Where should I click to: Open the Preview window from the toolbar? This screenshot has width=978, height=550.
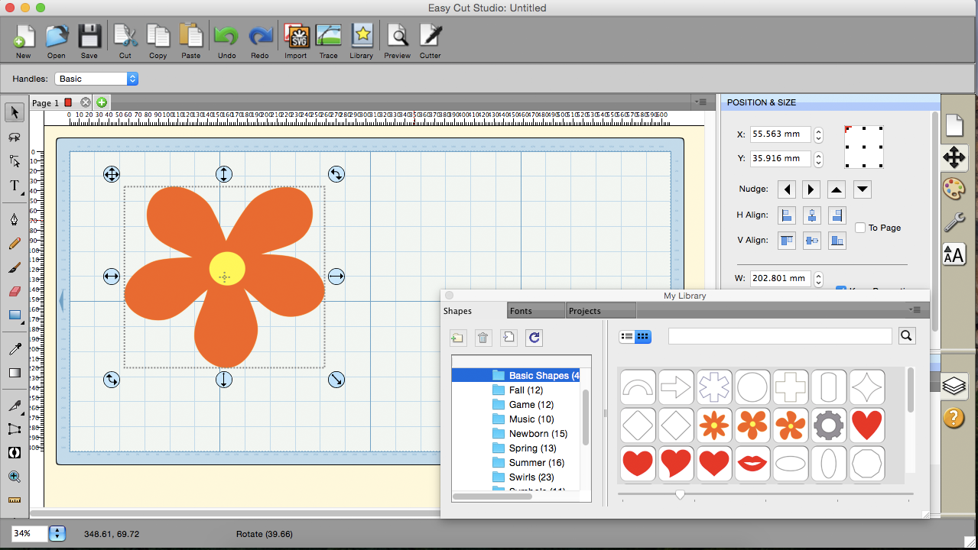(x=397, y=36)
